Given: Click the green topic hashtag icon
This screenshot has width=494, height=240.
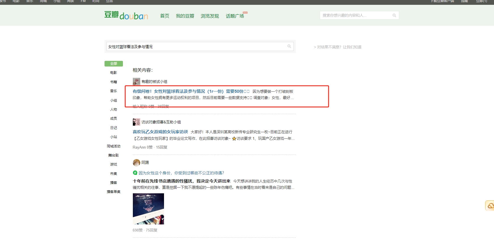Looking at the screenshot, I should tap(135, 173).
